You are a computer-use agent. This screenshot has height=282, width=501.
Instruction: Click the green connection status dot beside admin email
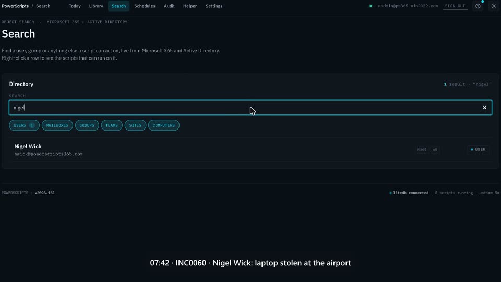coord(371,6)
